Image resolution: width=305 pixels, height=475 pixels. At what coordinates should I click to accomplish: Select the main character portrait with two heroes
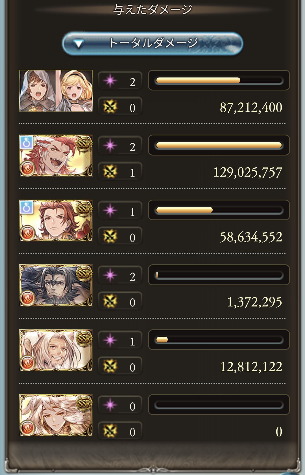tap(56, 91)
